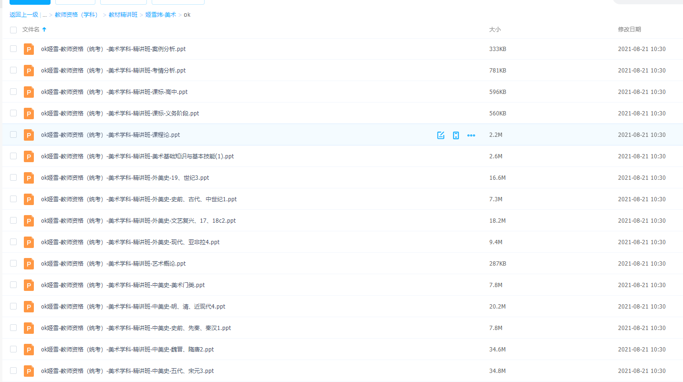This screenshot has width=683, height=382.
Task: Click the PPT icon of 艺术概论.ppt
Action: [x=29, y=264]
